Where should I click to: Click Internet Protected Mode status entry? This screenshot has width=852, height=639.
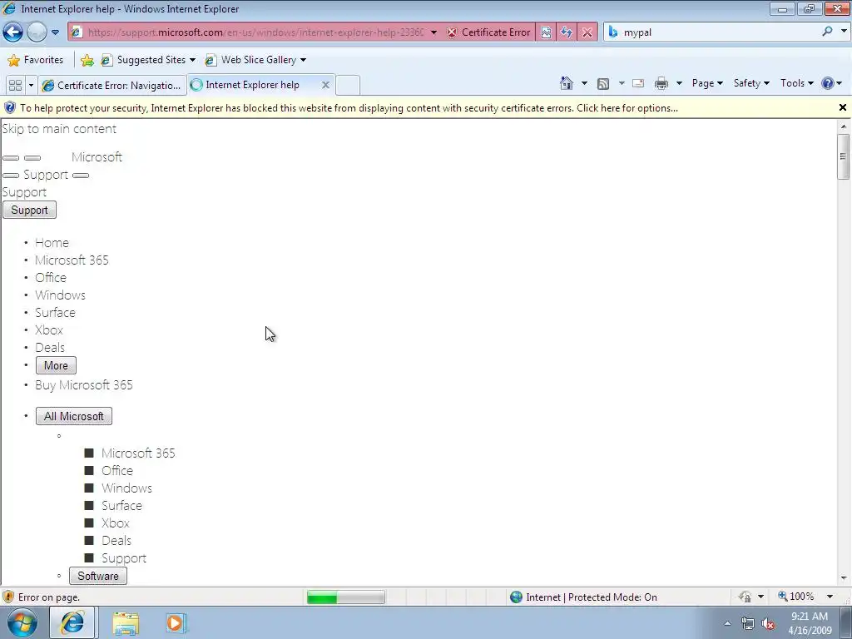pyautogui.click(x=584, y=597)
